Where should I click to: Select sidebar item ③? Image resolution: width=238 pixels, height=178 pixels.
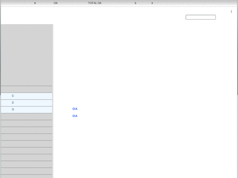pyautogui.click(x=27, y=110)
